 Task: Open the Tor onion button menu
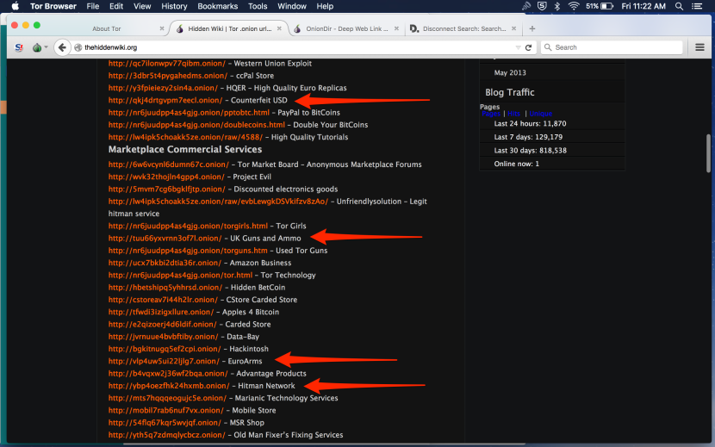38,47
